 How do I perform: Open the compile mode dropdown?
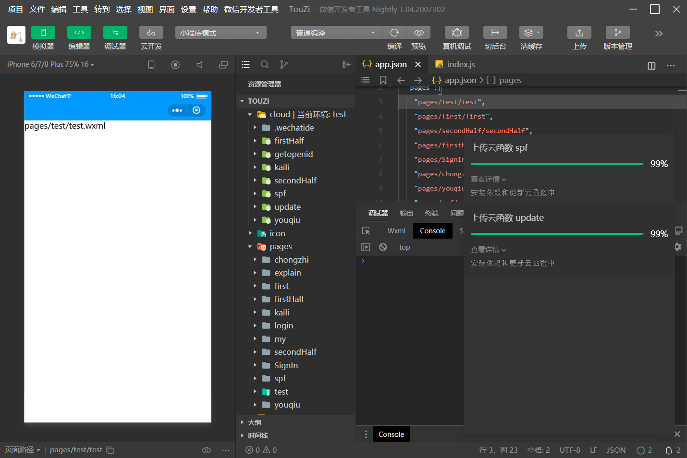pos(336,33)
